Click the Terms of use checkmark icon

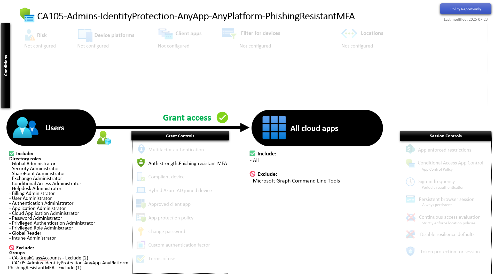[141, 259]
